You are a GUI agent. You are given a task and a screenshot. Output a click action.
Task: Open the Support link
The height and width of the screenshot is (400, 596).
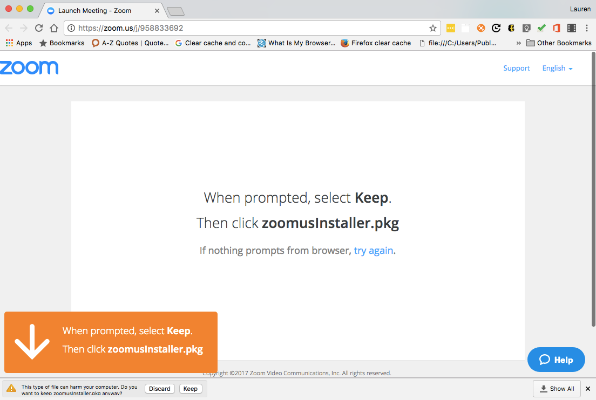coord(516,68)
